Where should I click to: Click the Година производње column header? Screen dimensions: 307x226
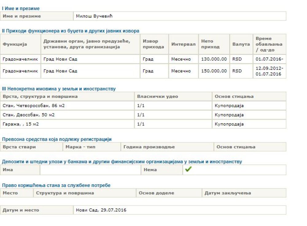tap(149, 147)
